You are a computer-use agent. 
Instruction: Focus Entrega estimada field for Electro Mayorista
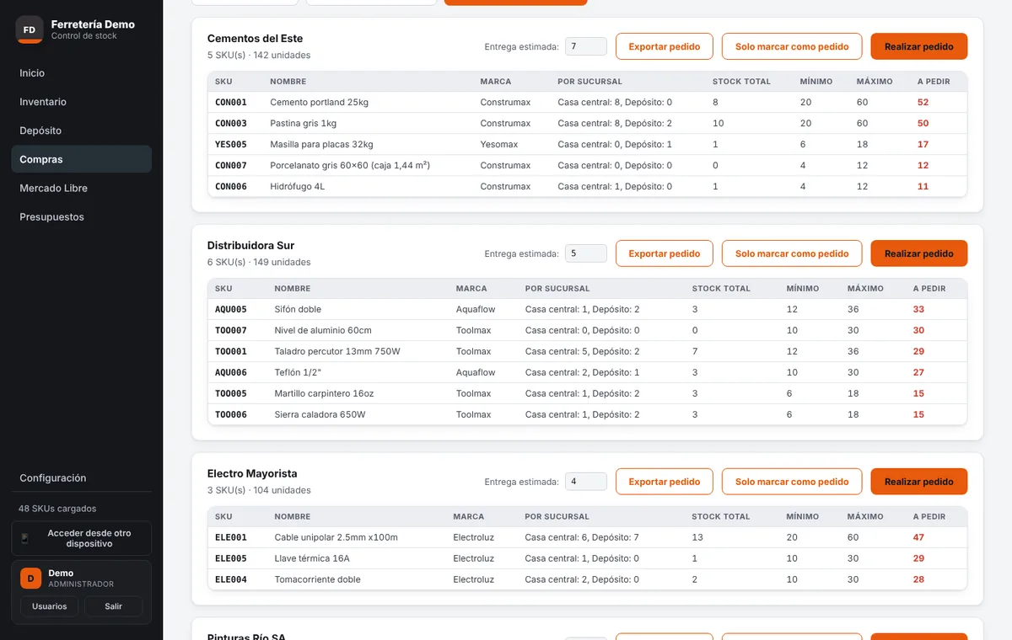[586, 482]
